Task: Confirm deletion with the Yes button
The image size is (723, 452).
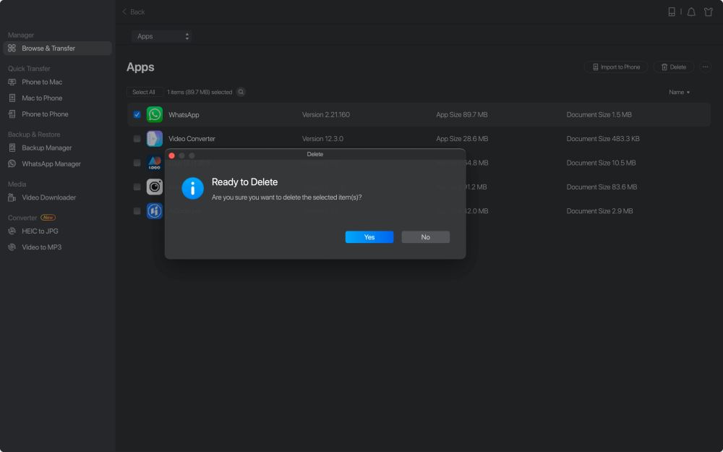Action: [x=369, y=237]
